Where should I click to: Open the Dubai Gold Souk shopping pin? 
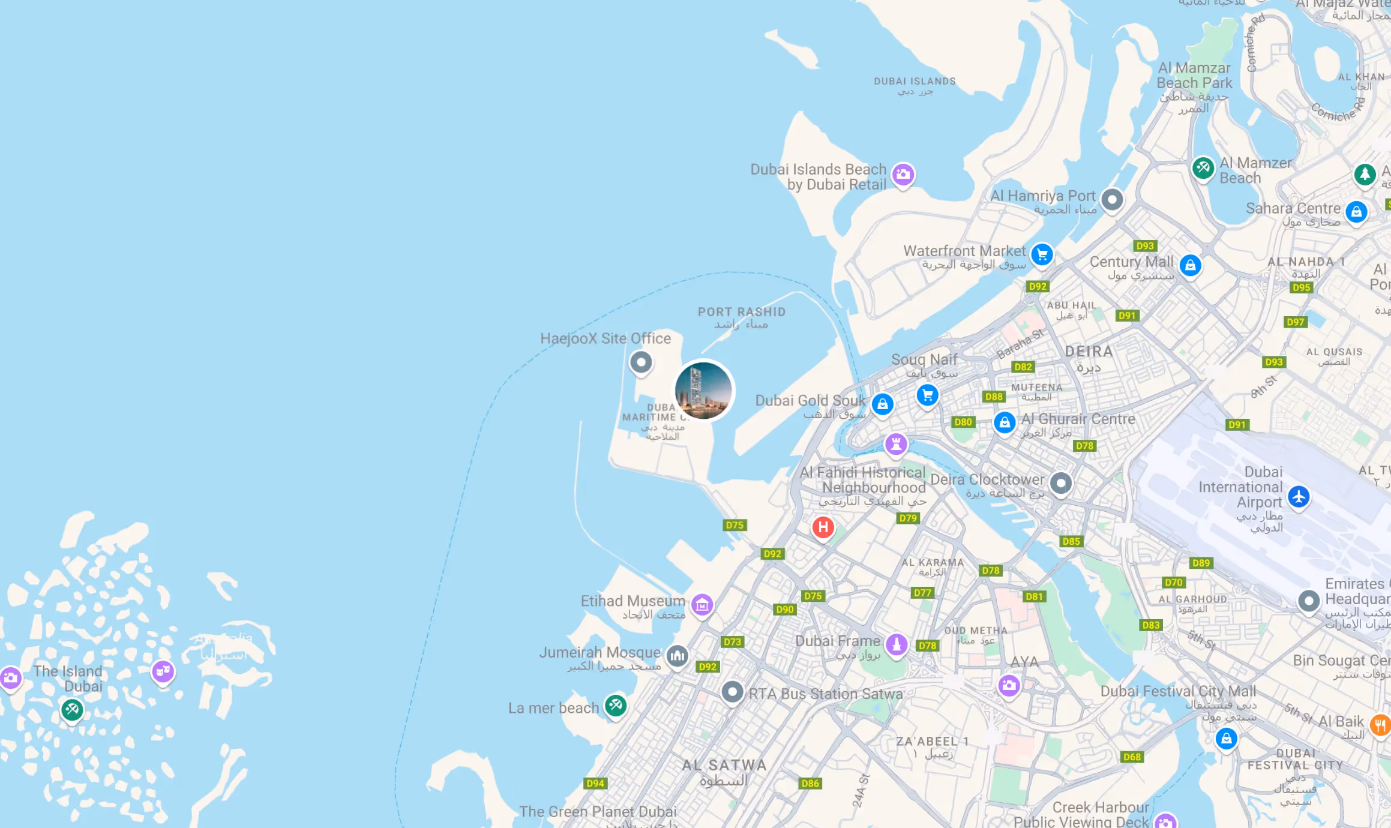883,404
